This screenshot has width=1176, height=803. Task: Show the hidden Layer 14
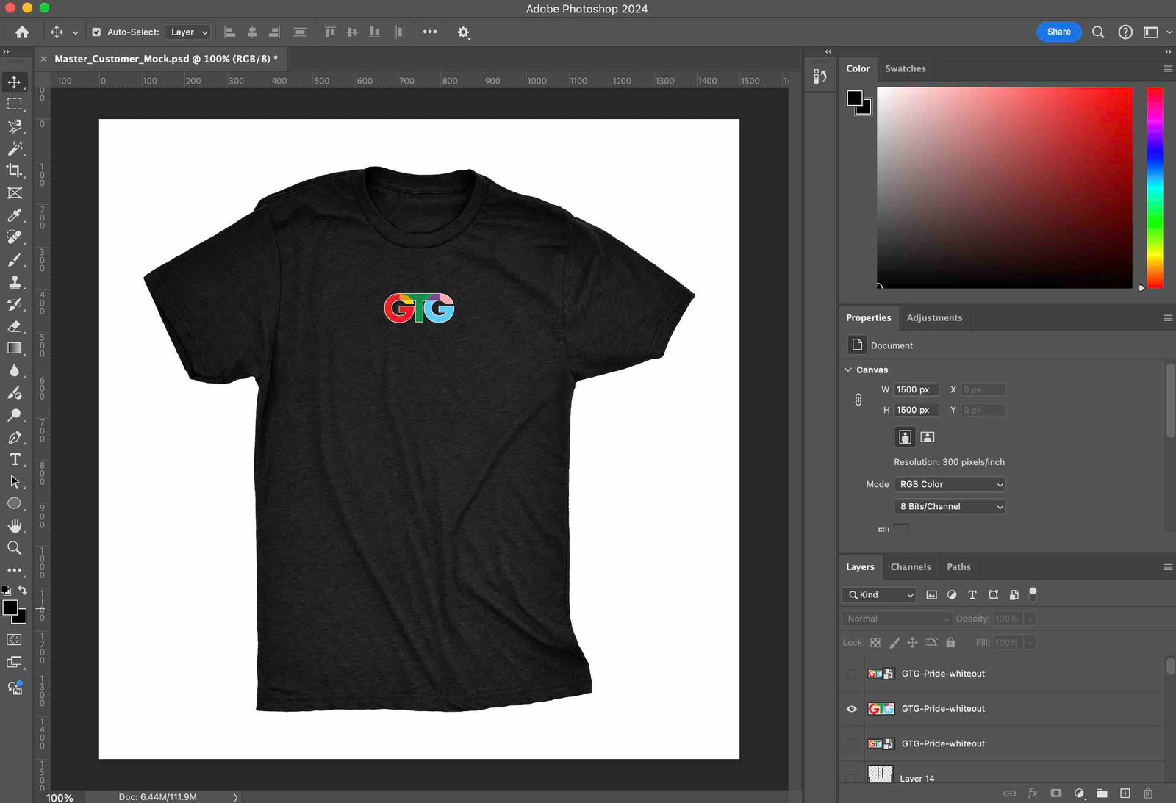pos(851,777)
